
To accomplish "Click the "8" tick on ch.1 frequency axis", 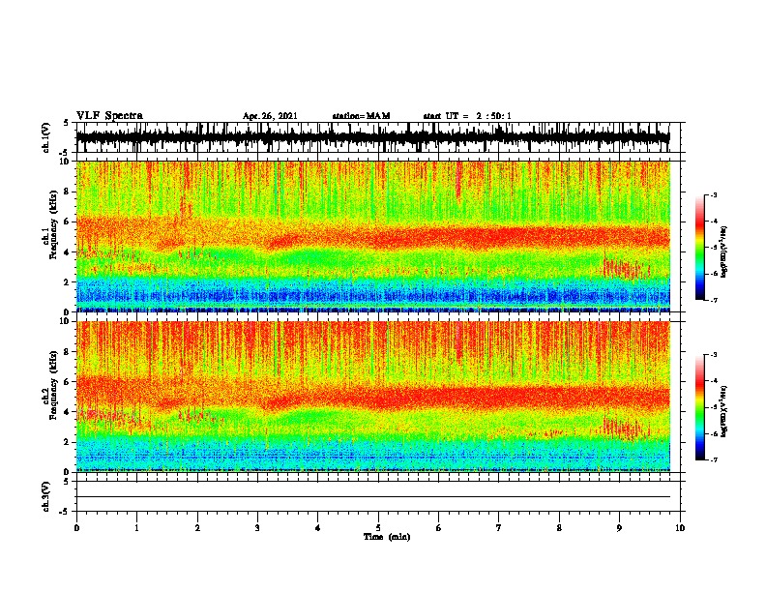I will pos(68,192).
